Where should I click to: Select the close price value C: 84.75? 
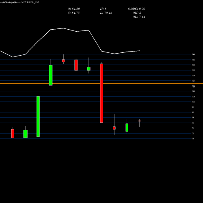click(x=73, y=13)
